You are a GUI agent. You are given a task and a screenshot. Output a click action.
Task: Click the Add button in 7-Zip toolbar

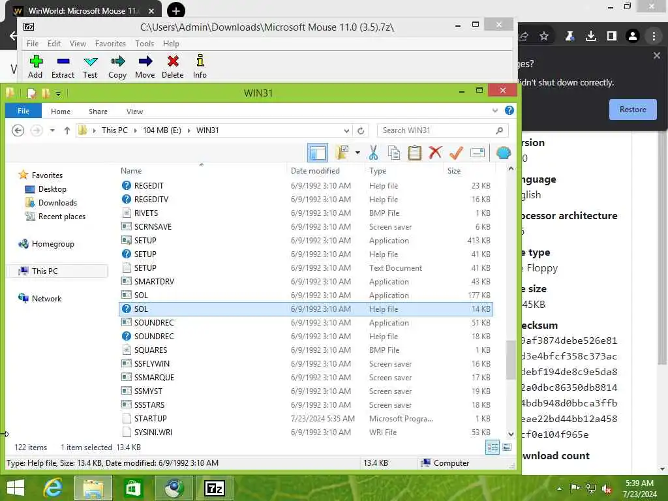[35, 67]
